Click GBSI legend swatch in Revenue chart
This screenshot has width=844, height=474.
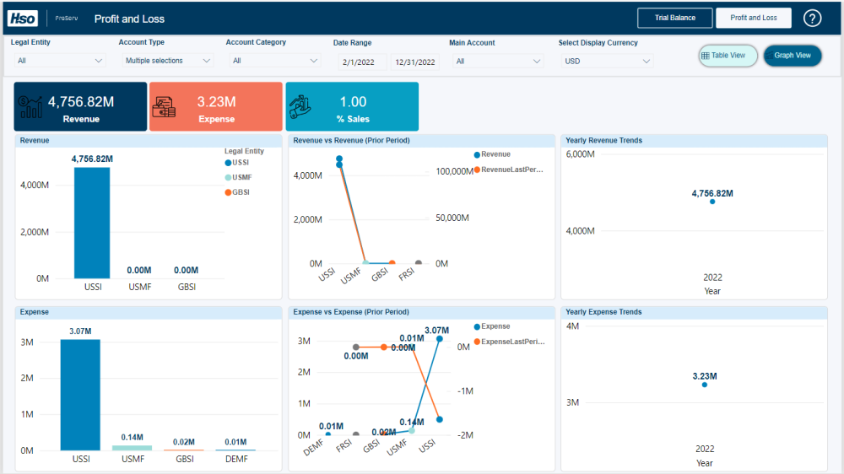(x=228, y=192)
